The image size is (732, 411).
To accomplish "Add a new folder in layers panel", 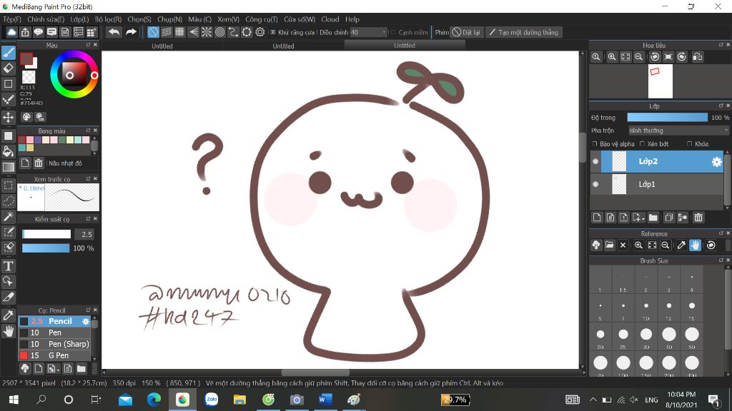I will pyautogui.click(x=653, y=218).
